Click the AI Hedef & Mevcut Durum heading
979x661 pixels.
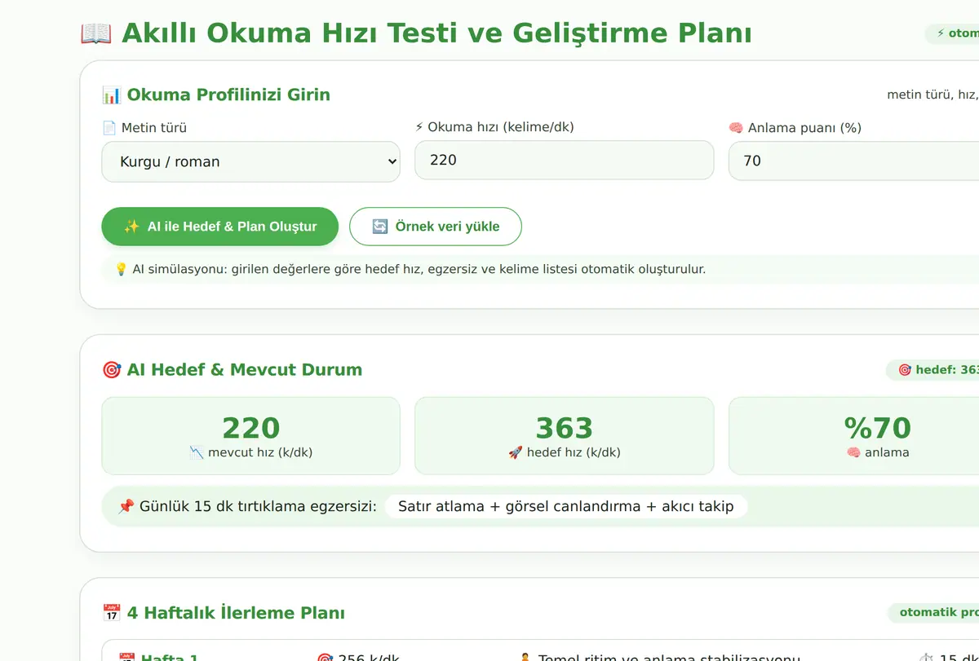[x=245, y=370]
